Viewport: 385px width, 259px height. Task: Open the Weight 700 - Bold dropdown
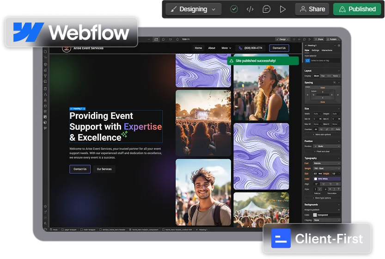coord(327,168)
